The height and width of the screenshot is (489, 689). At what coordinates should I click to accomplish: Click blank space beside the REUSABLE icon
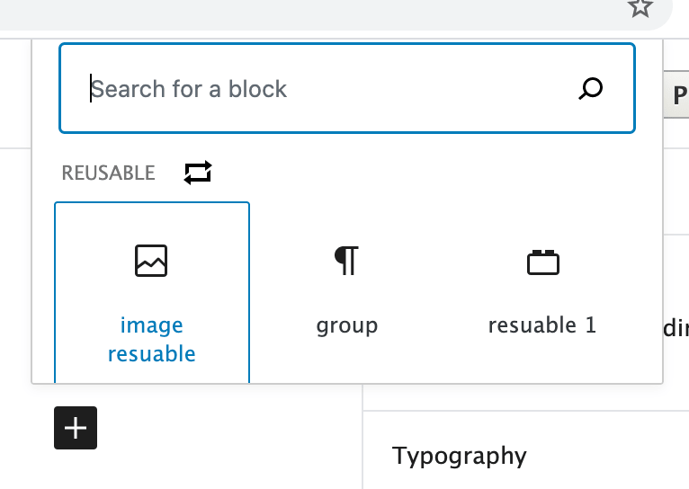(x=417, y=173)
